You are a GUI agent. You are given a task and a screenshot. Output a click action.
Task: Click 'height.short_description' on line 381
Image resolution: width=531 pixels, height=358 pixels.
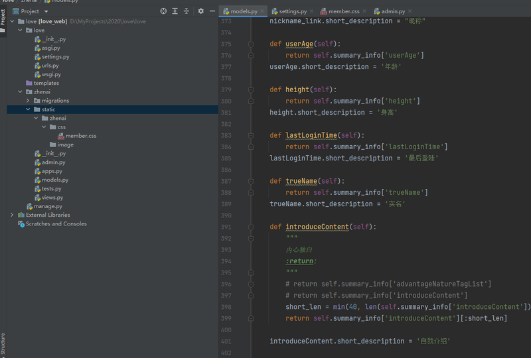tap(317, 112)
